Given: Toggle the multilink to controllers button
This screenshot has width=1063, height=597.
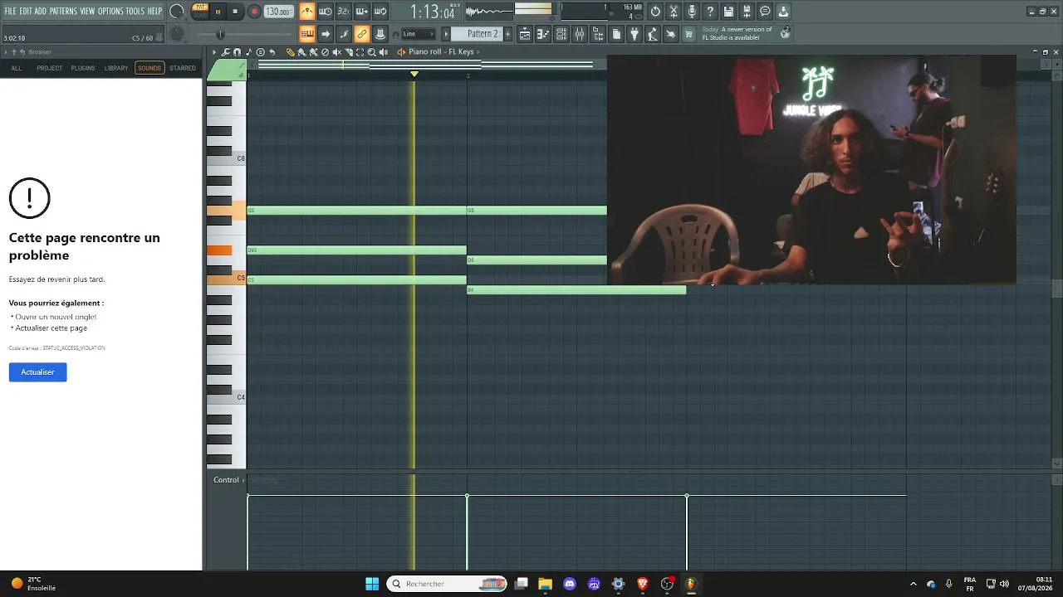Looking at the screenshot, I should coord(380,34).
